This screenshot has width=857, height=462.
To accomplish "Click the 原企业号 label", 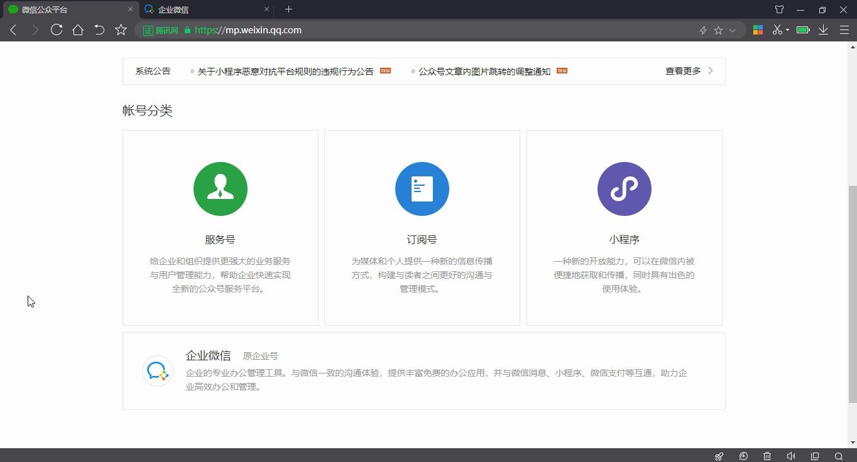I will 261,356.
